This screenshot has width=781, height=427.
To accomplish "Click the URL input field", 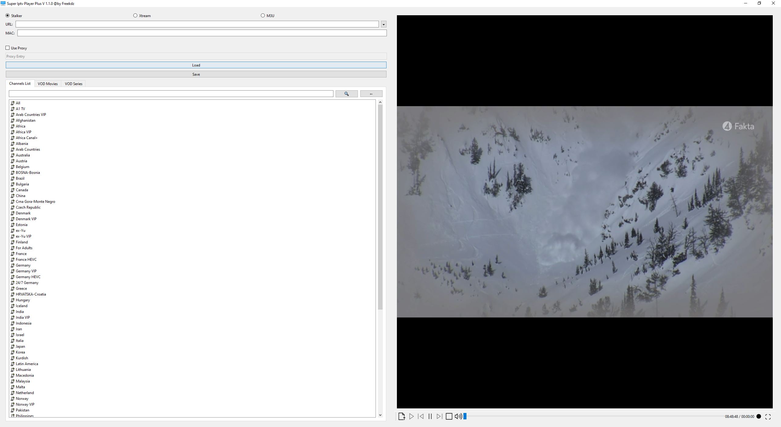I will (197, 24).
